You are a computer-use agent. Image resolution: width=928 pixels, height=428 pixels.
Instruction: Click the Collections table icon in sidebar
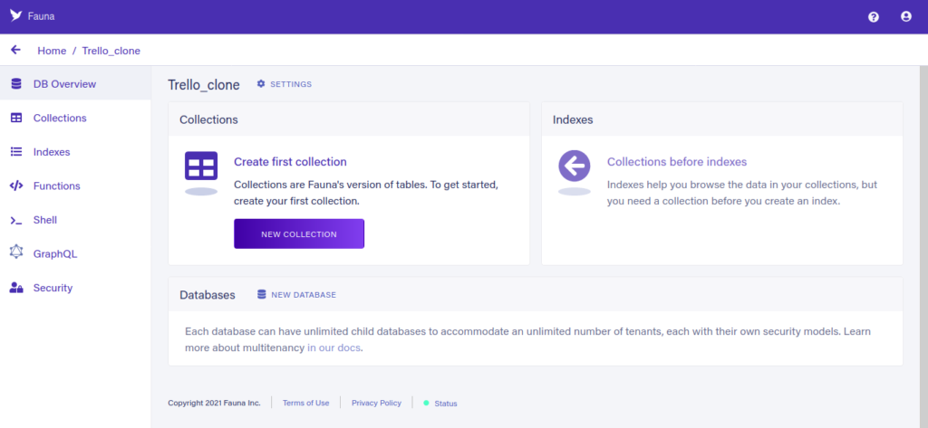16,118
